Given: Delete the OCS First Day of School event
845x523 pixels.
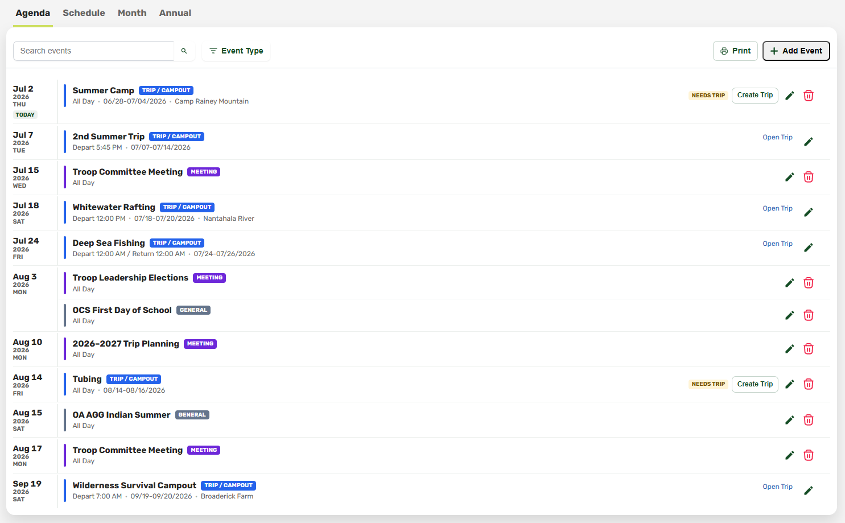Looking at the screenshot, I should (808, 315).
